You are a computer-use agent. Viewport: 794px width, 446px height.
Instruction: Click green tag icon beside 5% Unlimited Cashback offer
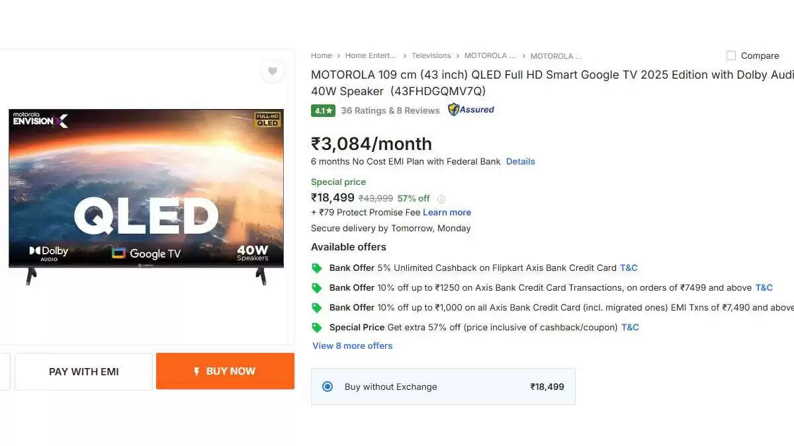click(317, 268)
